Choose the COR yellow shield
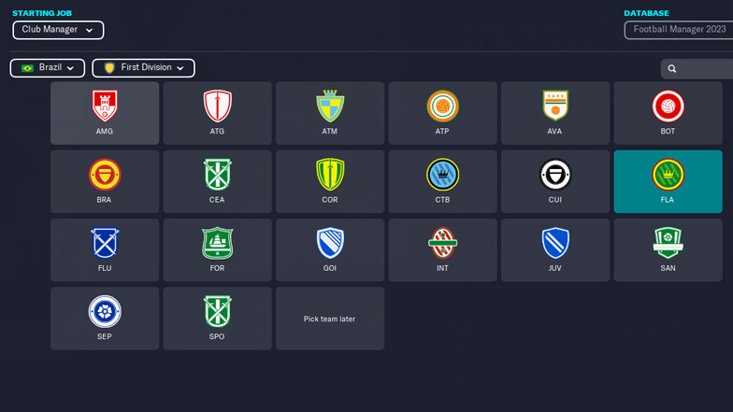Viewport: 733px width, 412px height. tap(330, 174)
